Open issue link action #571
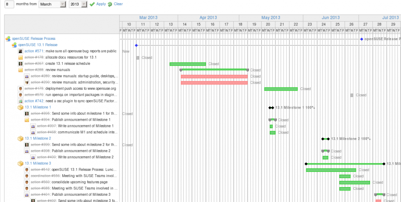 point(34,51)
